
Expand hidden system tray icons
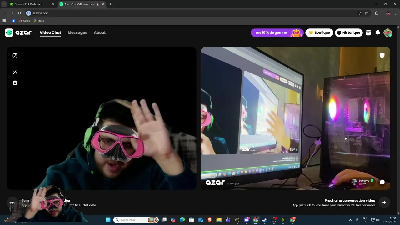350,220
